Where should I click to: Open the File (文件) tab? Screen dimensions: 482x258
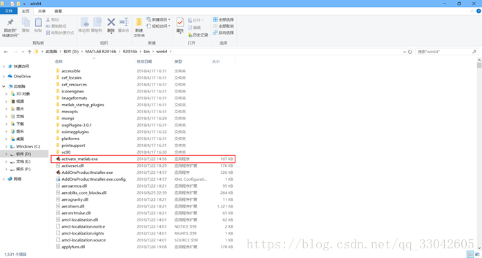coord(9,11)
